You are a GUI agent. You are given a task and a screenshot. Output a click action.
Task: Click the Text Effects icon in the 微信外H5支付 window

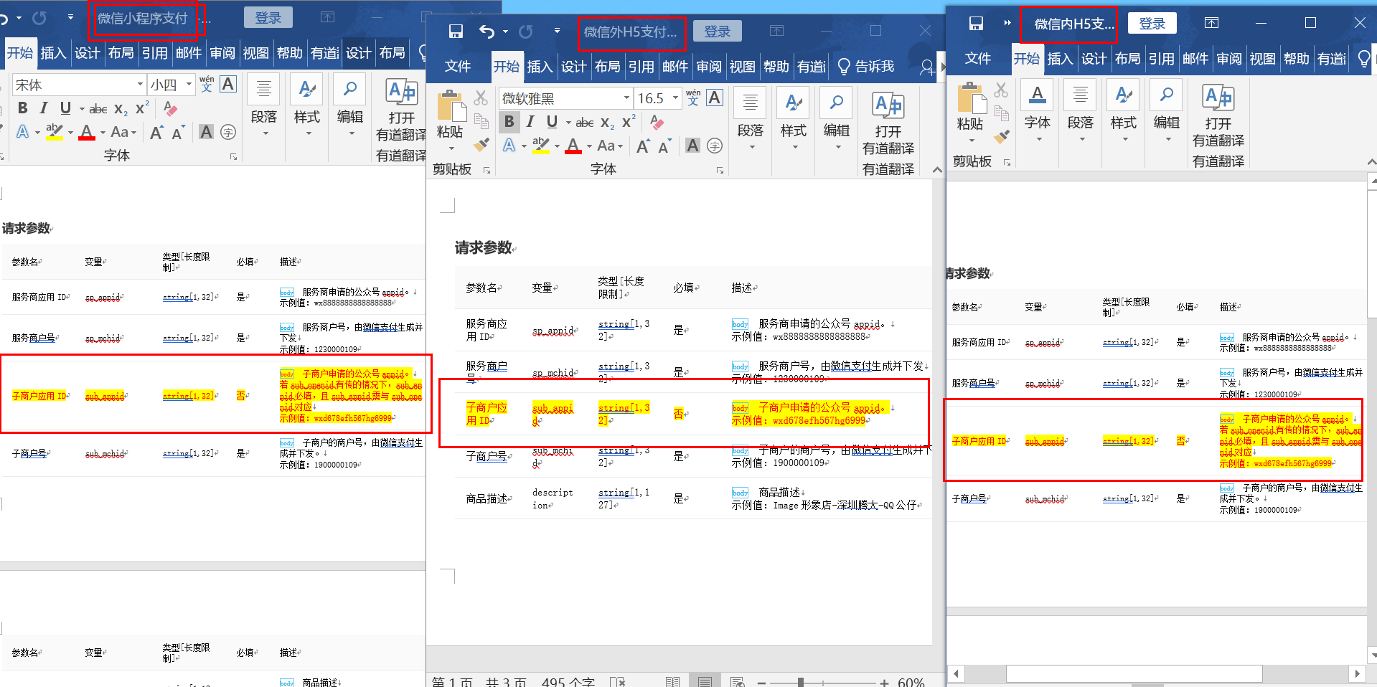pos(509,146)
